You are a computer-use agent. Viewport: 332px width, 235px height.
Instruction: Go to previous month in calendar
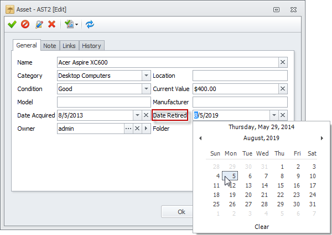pos(200,138)
